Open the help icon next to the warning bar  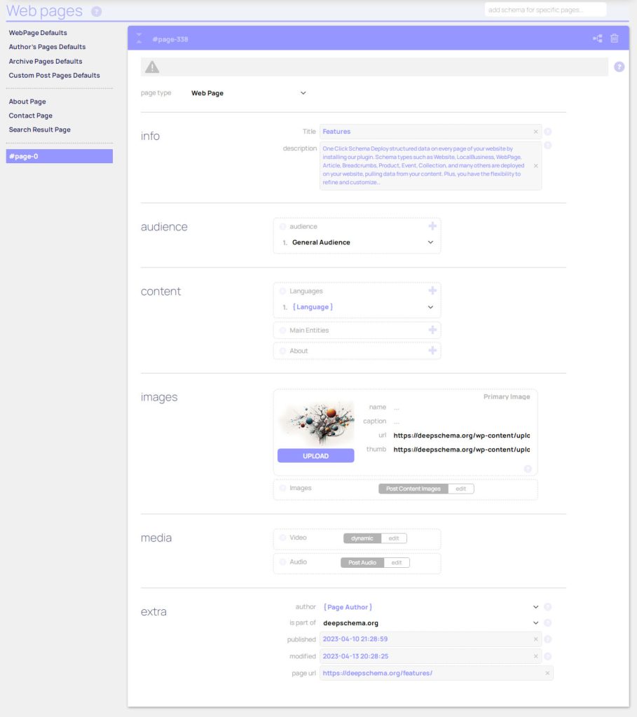[x=619, y=67]
